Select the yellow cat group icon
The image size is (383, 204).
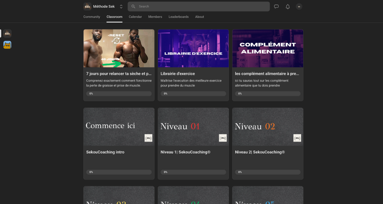[x=7, y=45]
